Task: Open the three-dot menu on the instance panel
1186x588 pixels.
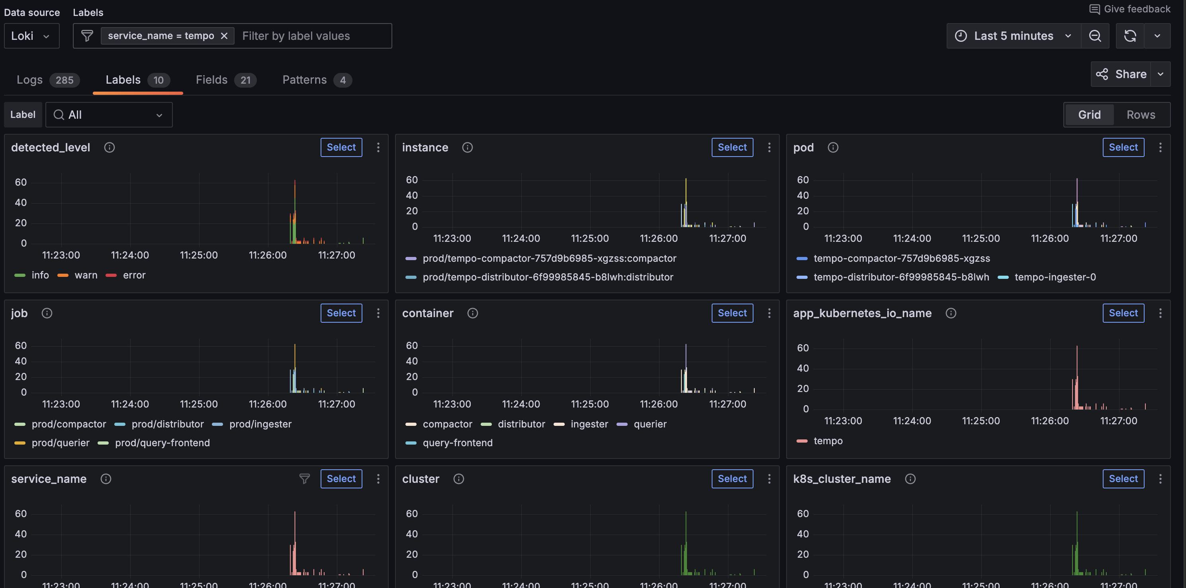Action: (x=769, y=147)
